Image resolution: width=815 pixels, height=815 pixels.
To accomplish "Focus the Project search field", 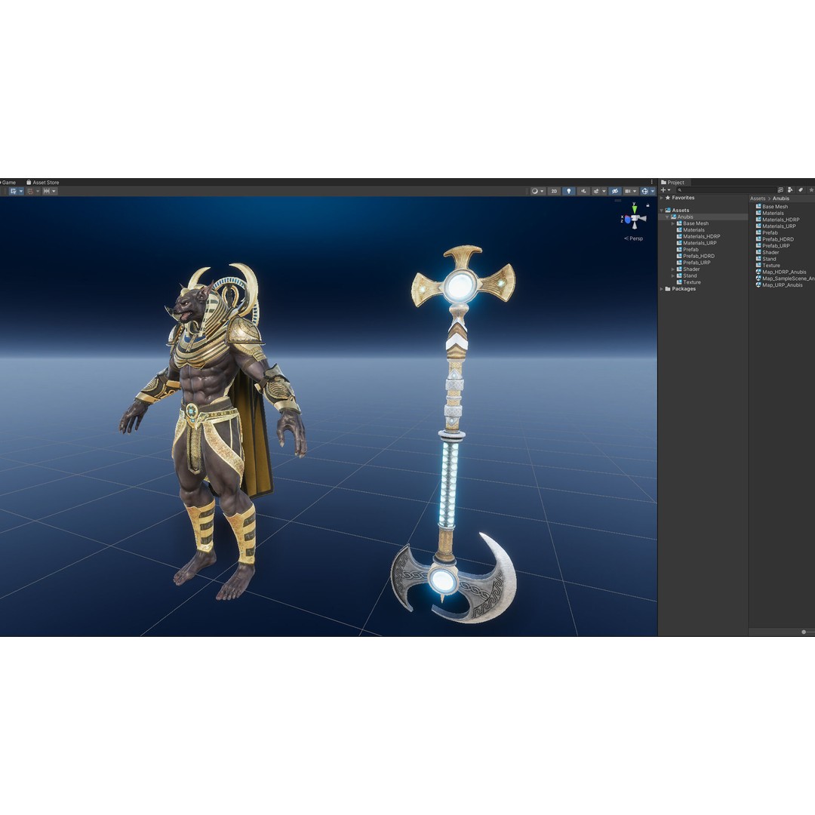I will (726, 190).
